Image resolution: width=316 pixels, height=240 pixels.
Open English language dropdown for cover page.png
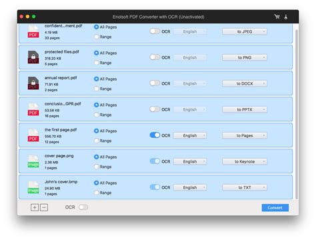click(190, 161)
